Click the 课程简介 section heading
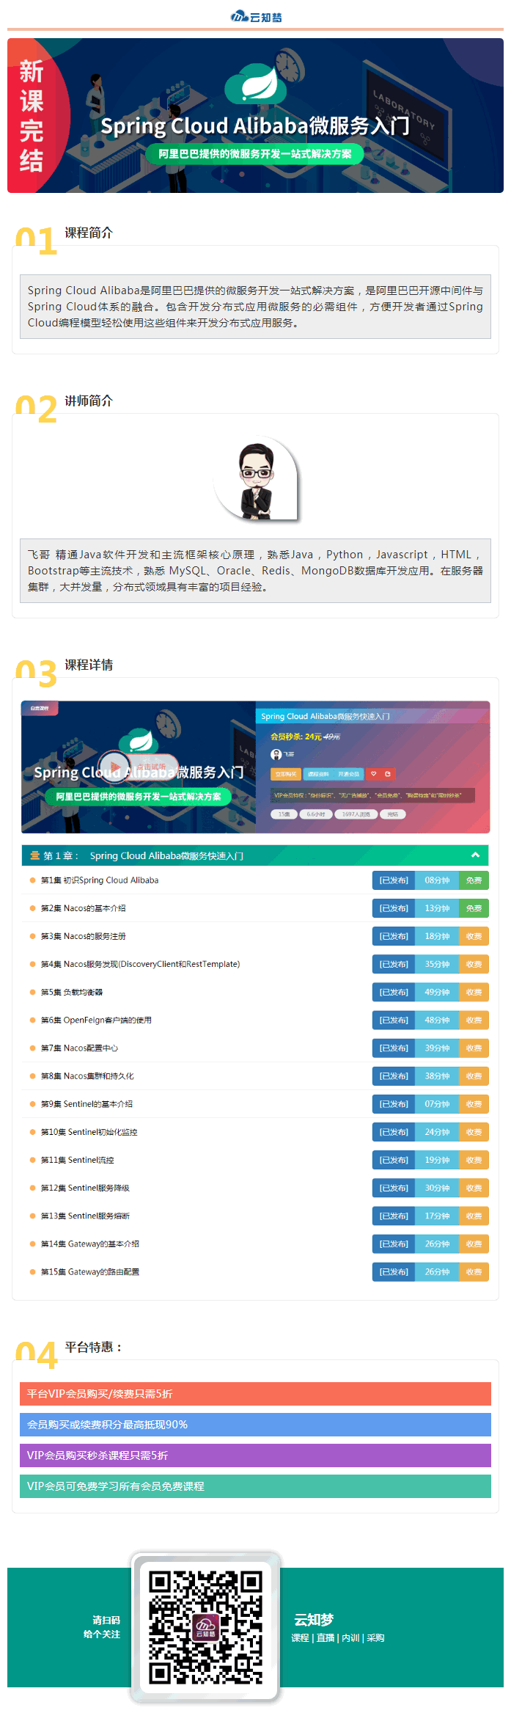This screenshot has height=1713, width=511. (x=89, y=233)
